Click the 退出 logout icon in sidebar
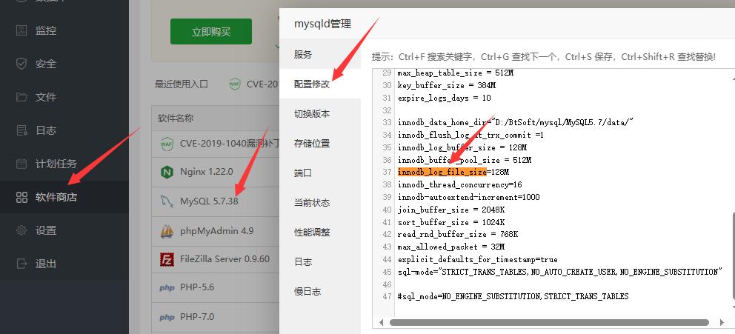The width and height of the screenshot is (735, 334). point(21,264)
